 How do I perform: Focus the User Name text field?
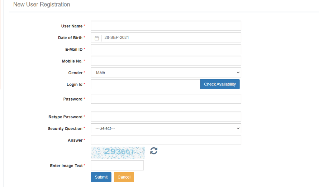pos(166,26)
